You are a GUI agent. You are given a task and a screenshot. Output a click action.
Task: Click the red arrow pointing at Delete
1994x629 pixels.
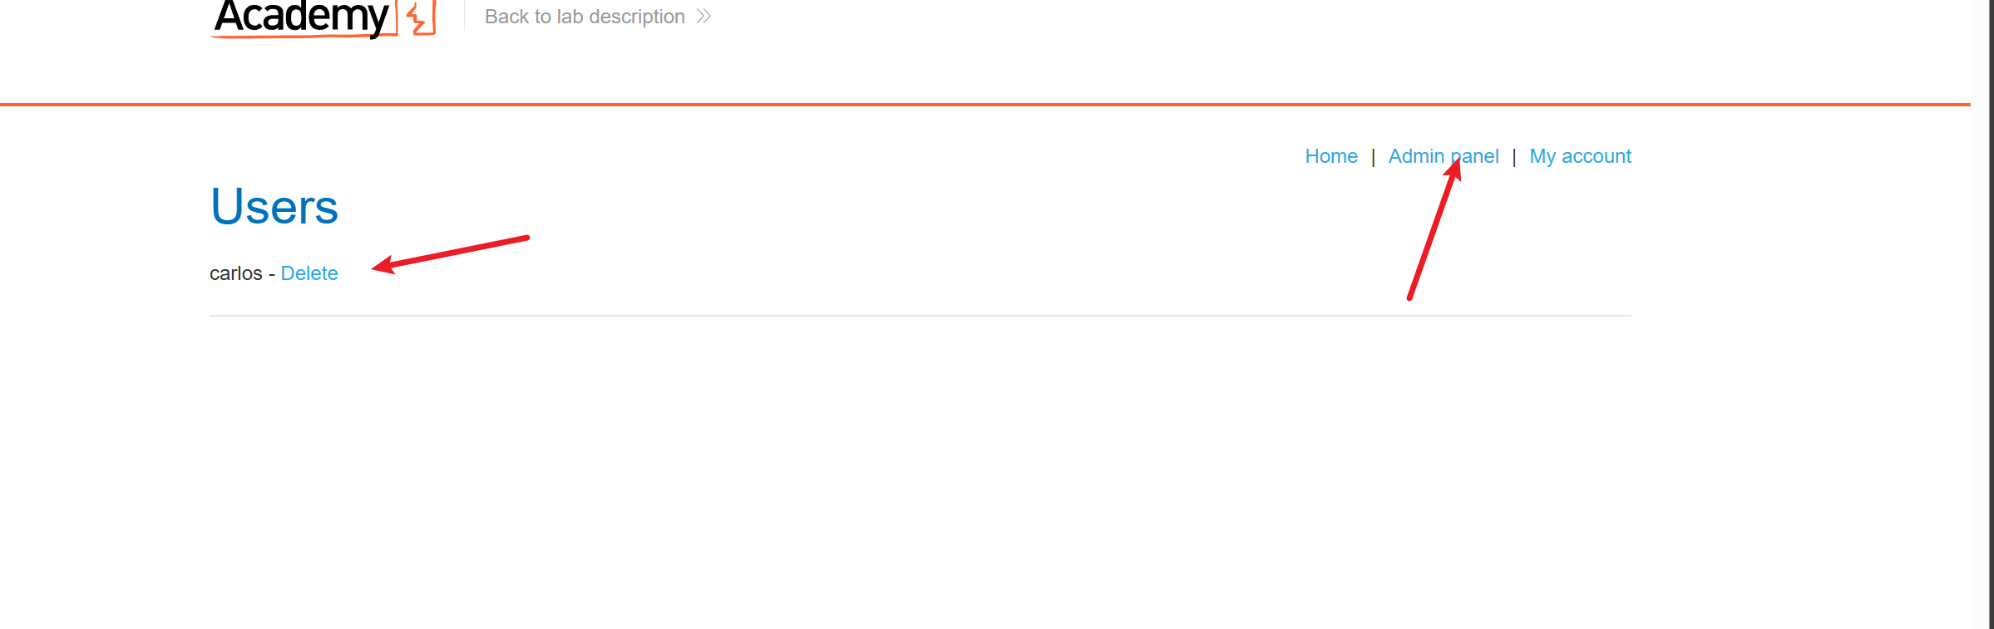453,253
